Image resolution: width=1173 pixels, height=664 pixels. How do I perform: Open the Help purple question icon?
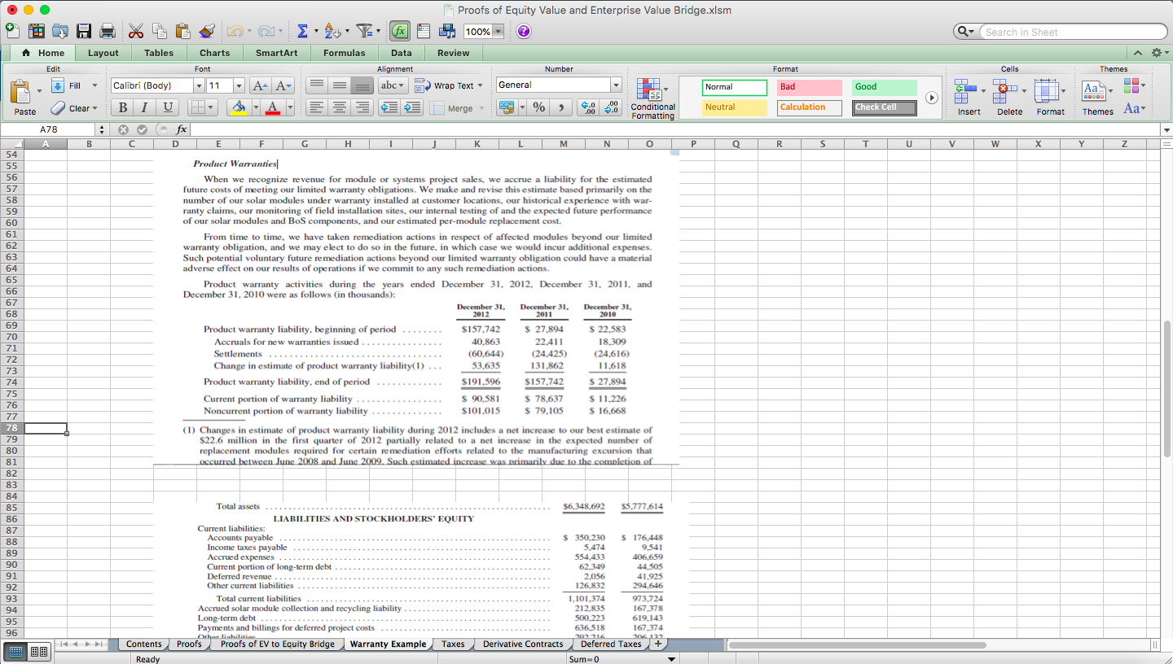tap(523, 32)
